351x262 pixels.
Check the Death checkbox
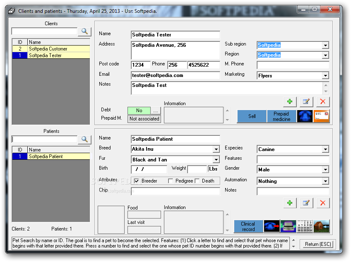click(197, 181)
